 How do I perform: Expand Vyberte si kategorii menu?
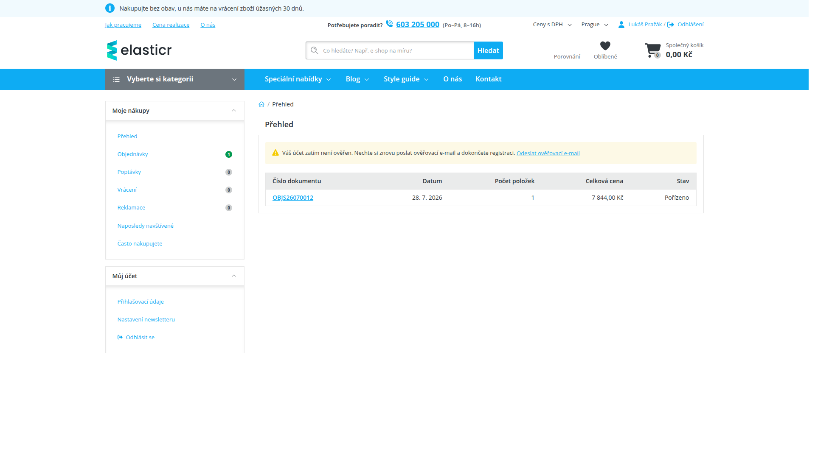(x=174, y=79)
